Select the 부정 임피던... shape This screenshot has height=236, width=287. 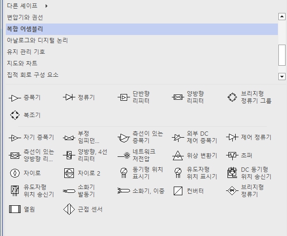[81, 137]
